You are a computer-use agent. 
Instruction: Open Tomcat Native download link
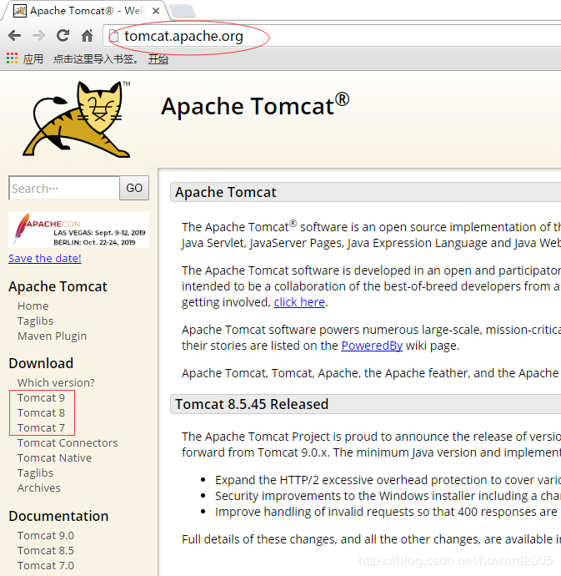coord(55,458)
